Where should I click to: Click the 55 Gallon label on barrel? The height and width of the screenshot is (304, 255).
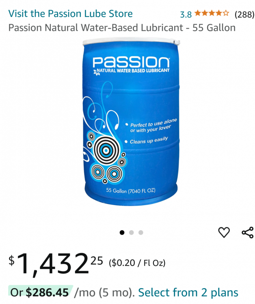130,191
